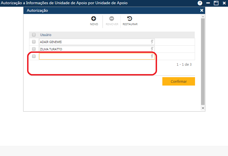This screenshot has width=228, height=156.
Task: Open the help question mark icon
Action: click(200, 3)
